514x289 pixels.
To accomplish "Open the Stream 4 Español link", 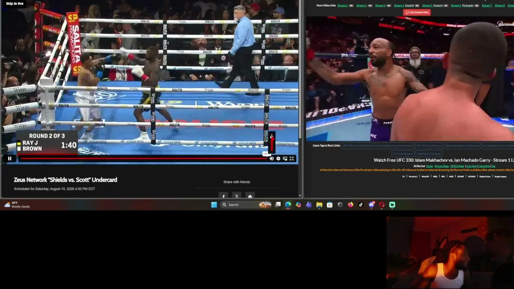I will pyautogui.click(x=404, y=6).
